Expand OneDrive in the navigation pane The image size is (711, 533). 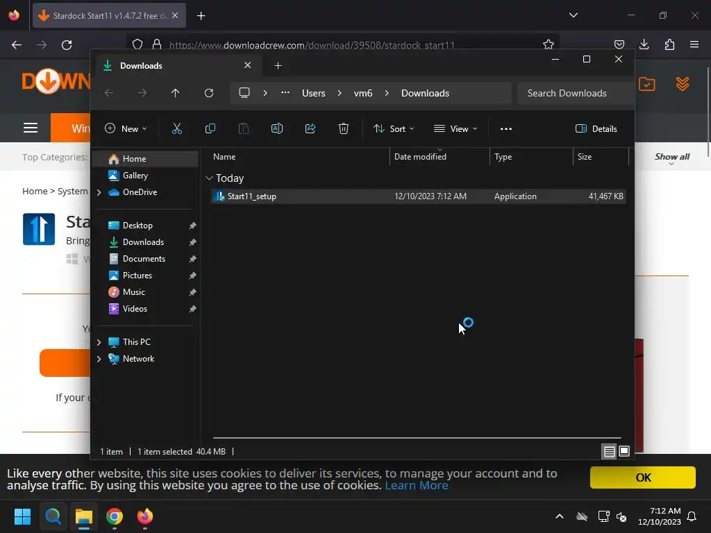(x=99, y=192)
